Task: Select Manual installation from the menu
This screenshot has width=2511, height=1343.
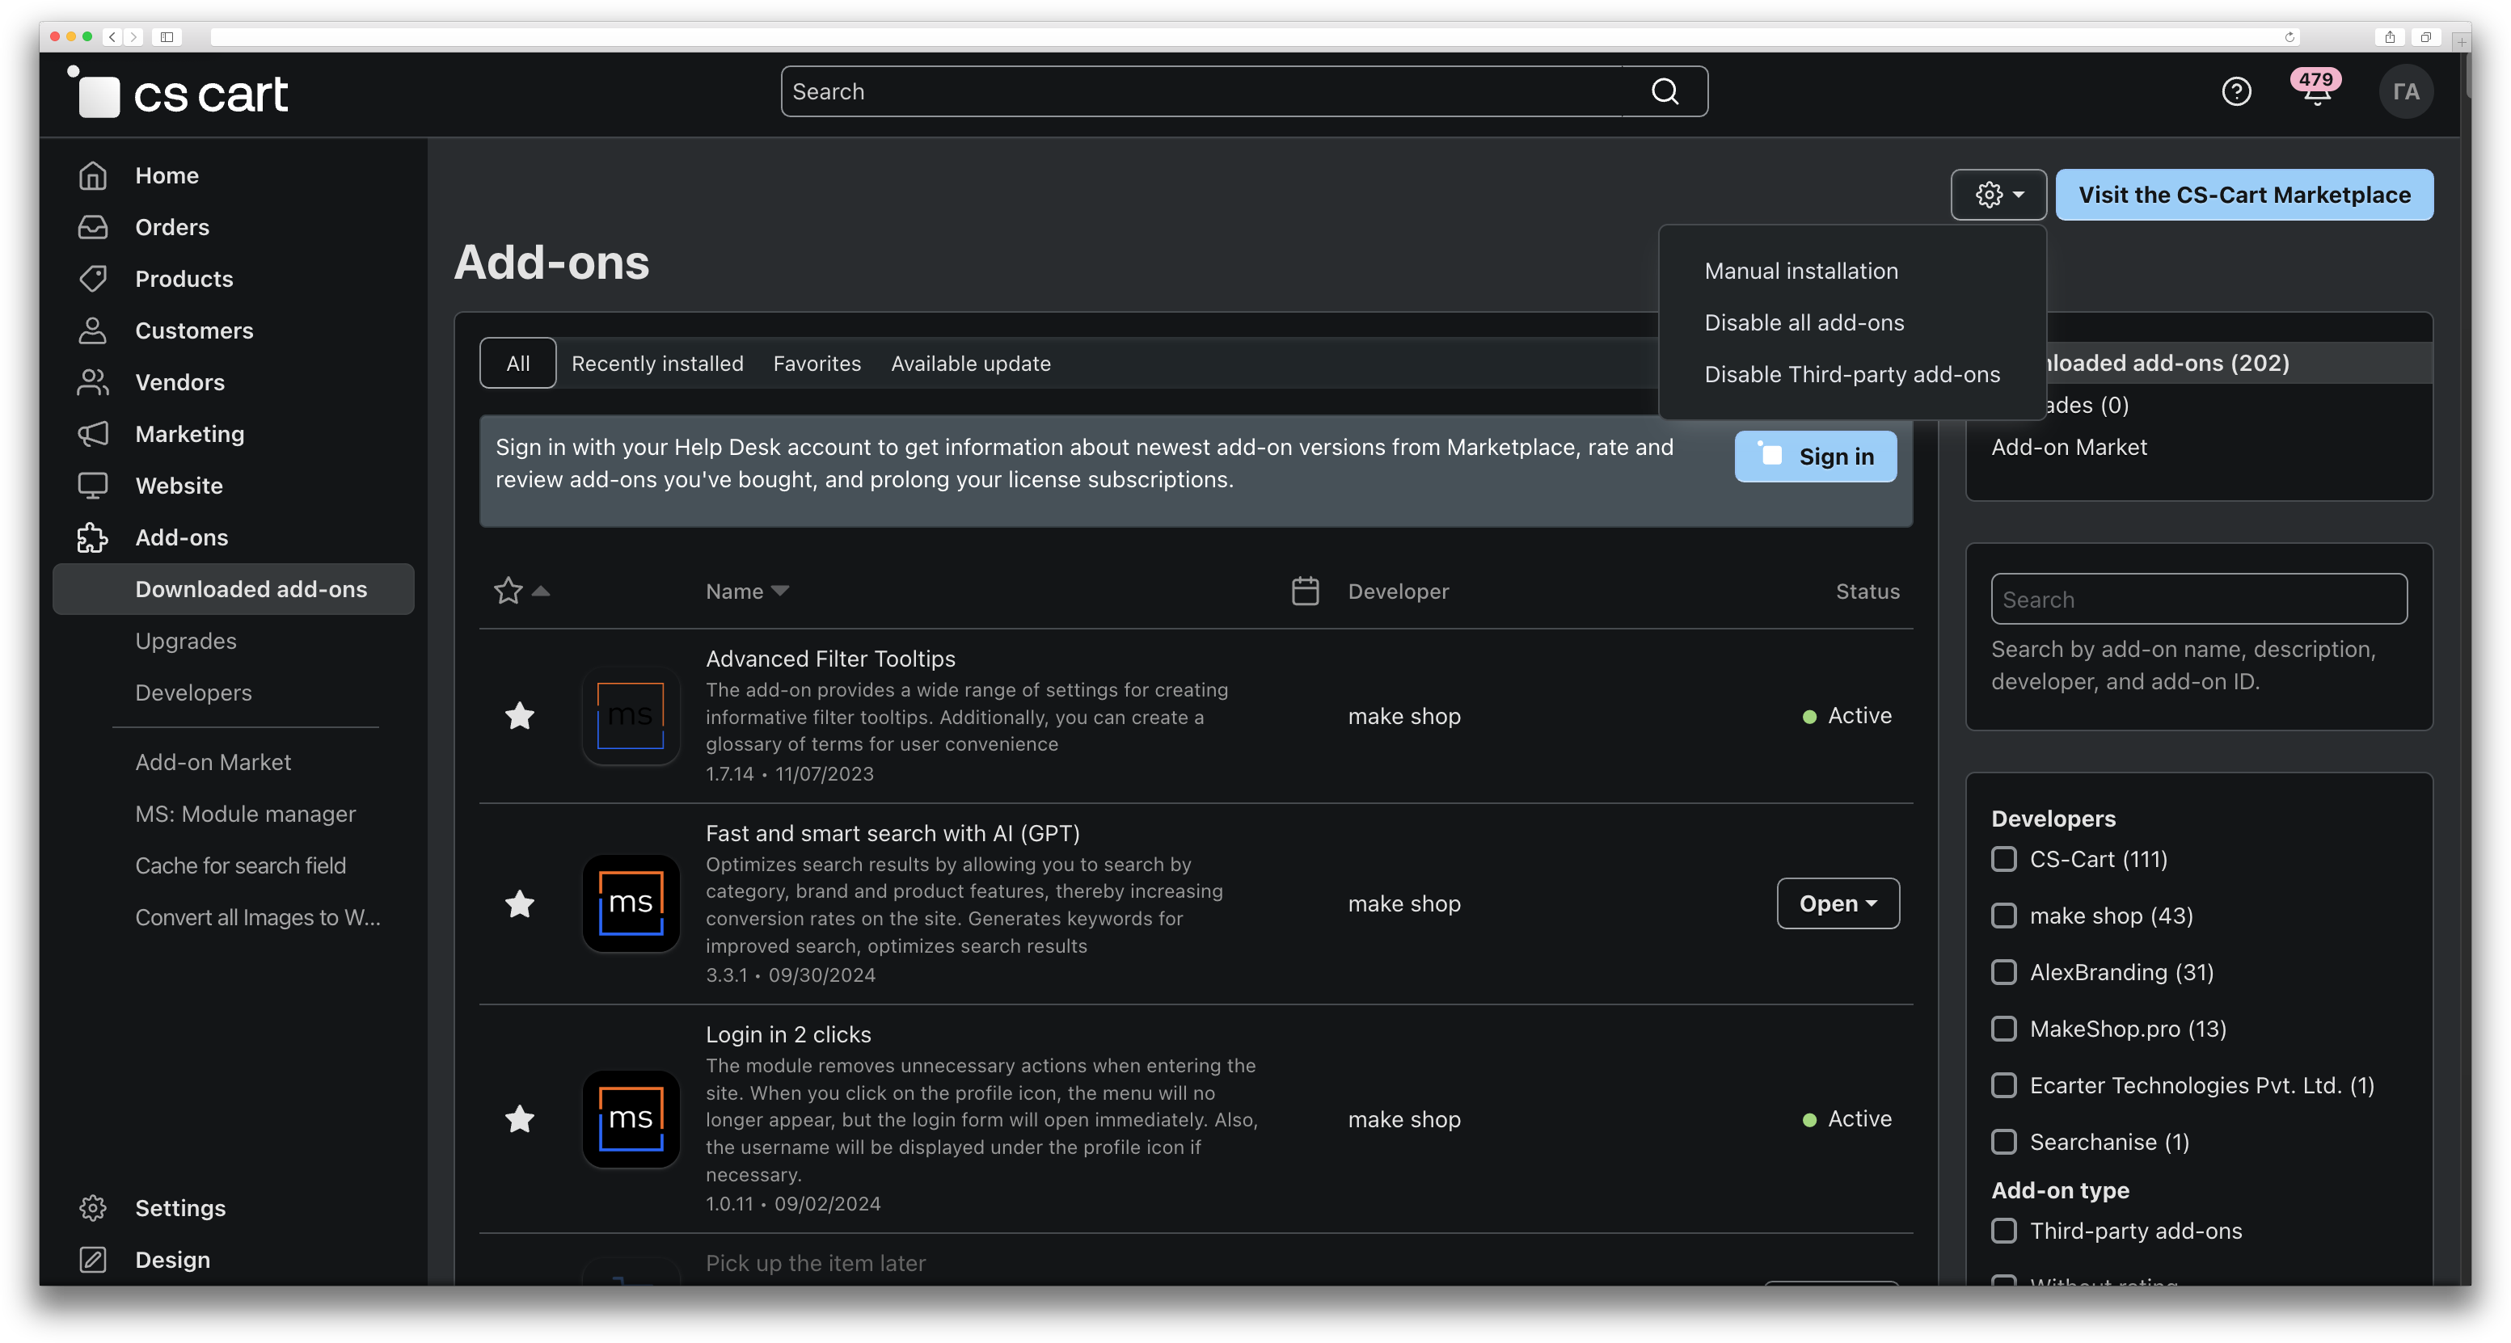Action: tap(1800, 271)
